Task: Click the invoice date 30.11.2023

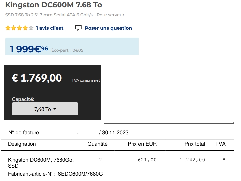Action: tap(115, 133)
